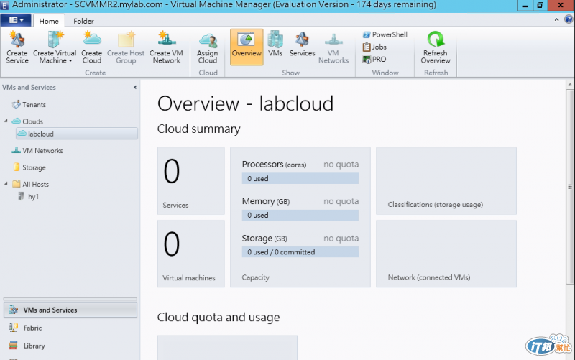Open the VMs and Services workspace

point(70,310)
